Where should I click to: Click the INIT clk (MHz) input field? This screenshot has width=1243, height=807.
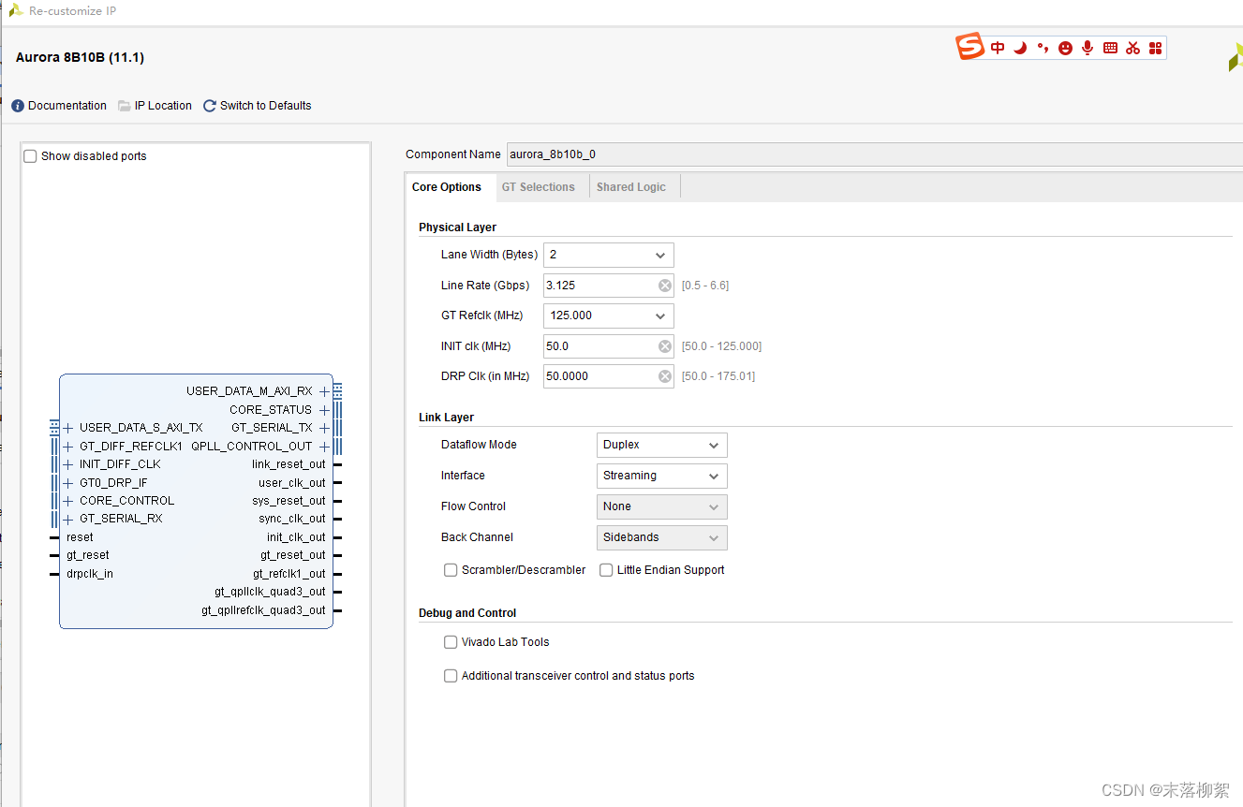(608, 346)
